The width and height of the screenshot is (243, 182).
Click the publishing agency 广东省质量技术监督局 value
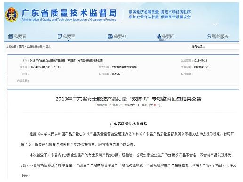tap(124, 67)
